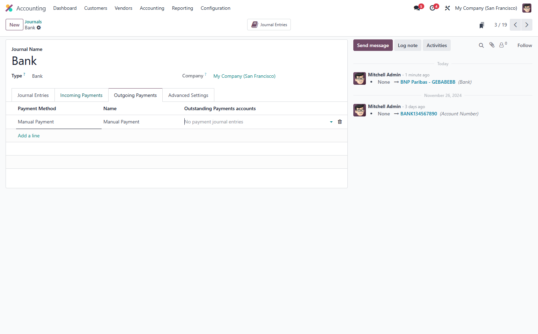Image resolution: width=538 pixels, height=334 pixels.
Task: Switch to the Journal Entries tab
Action: (x=33, y=95)
